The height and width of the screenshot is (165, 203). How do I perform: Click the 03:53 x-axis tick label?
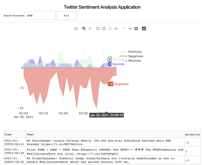click(43, 113)
